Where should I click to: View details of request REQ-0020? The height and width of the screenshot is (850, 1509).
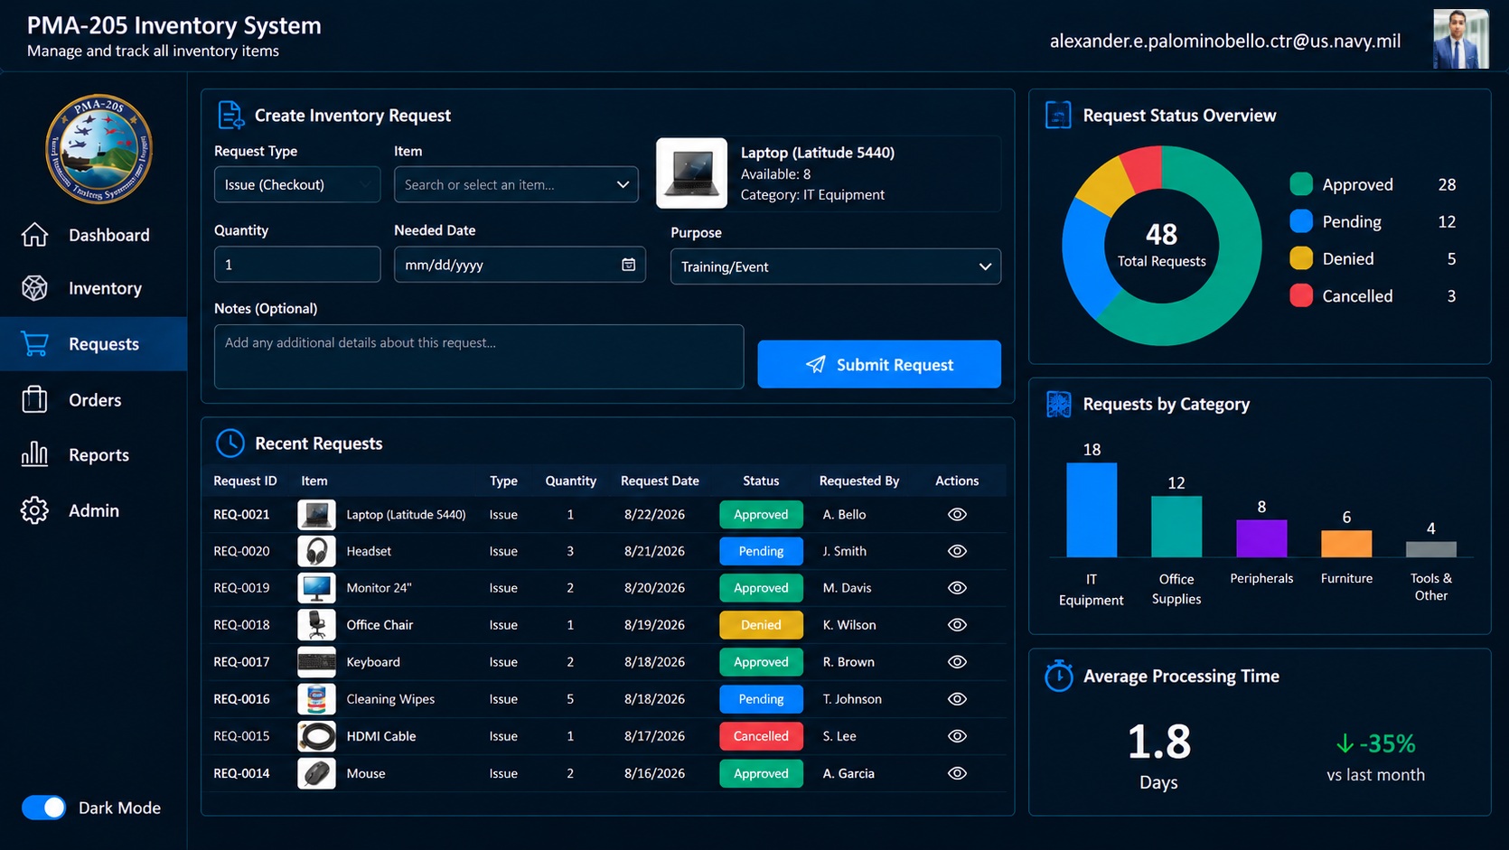(957, 551)
